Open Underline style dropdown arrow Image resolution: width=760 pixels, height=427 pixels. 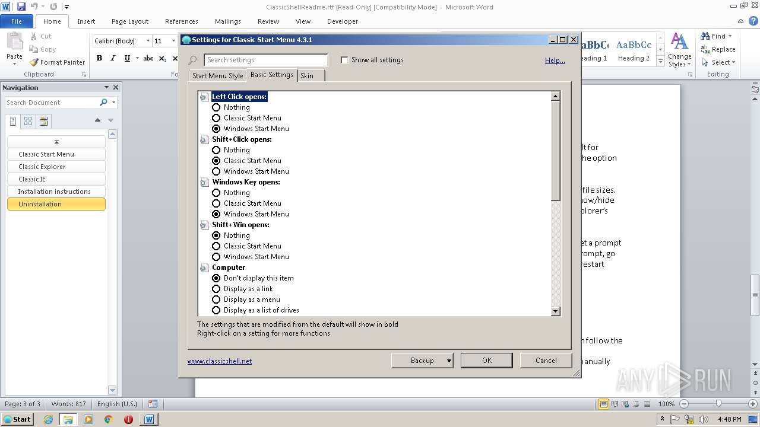click(x=137, y=58)
